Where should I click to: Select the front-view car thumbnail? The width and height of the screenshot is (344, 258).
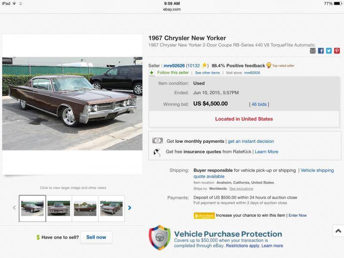pos(58,209)
